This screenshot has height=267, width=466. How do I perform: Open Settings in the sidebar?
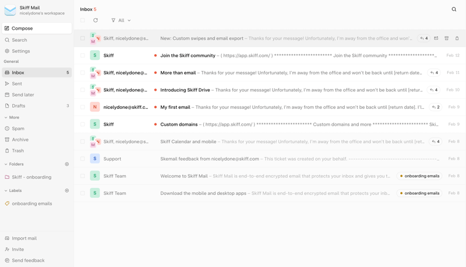(x=37, y=51)
